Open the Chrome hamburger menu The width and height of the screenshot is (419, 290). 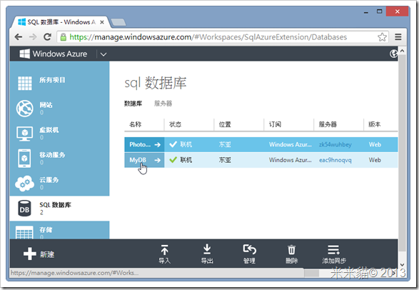[398, 37]
